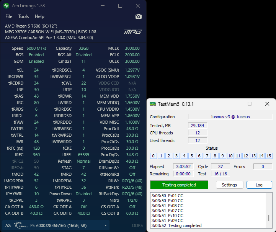Click the Elapsed time 3:03:52 field
The image size is (276, 232).
[183, 167]
